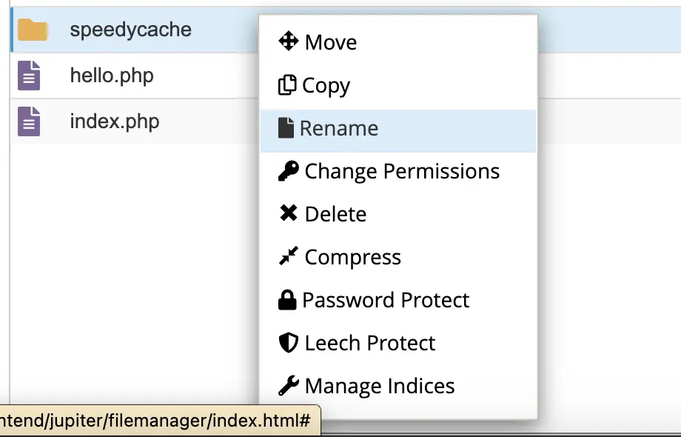This screenshot has height=437, width=681.
Task: Select Delete in the context menu
Action: click(x=335, y=214)
